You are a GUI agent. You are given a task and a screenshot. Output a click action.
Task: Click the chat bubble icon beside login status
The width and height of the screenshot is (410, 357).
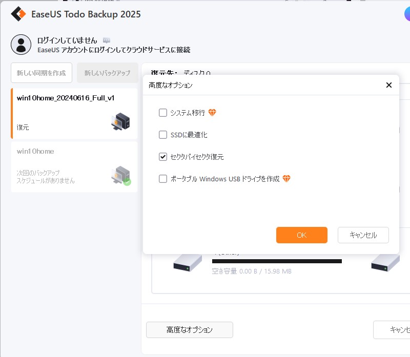(x=107, y=40)
